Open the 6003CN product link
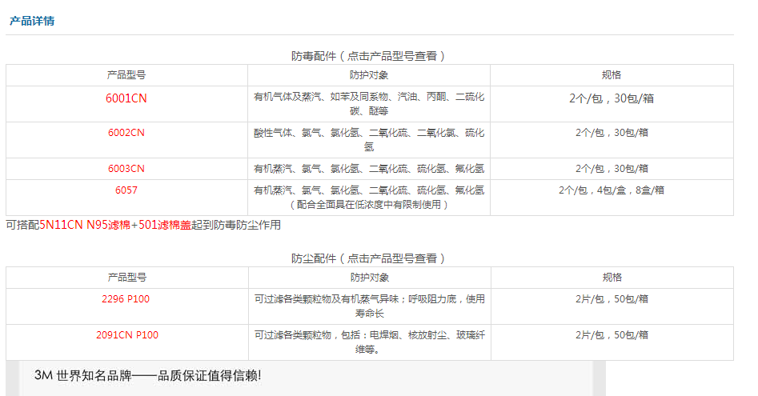Image resolution: width=758 pixels, height=396 pixels. (x=126, y=169)
